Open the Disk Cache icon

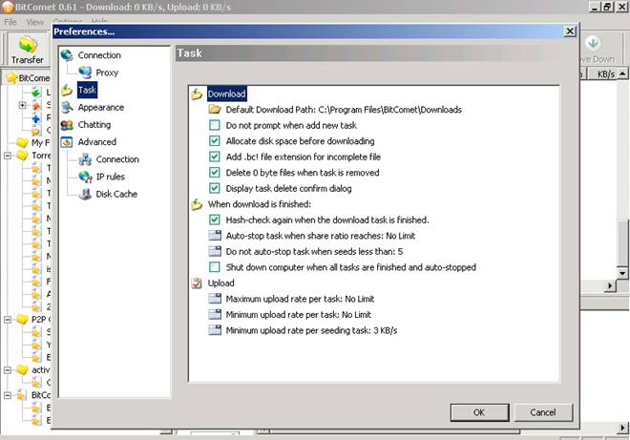[x=85, y=194]
